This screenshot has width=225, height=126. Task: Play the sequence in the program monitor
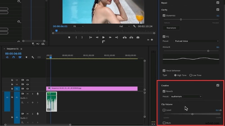[x=103, y=38]
